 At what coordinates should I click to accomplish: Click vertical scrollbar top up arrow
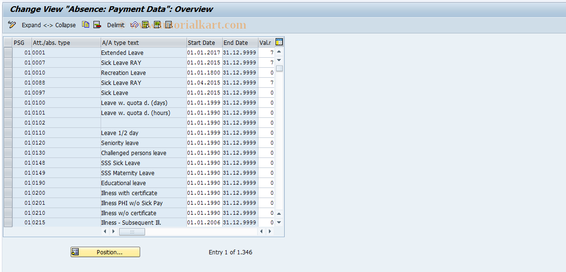279,52
